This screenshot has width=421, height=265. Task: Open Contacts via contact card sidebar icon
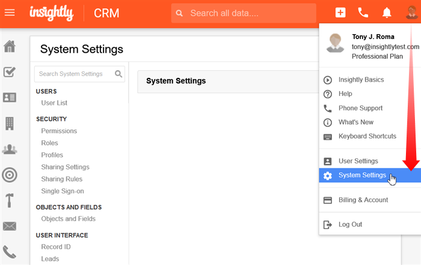tap(10, 98)
